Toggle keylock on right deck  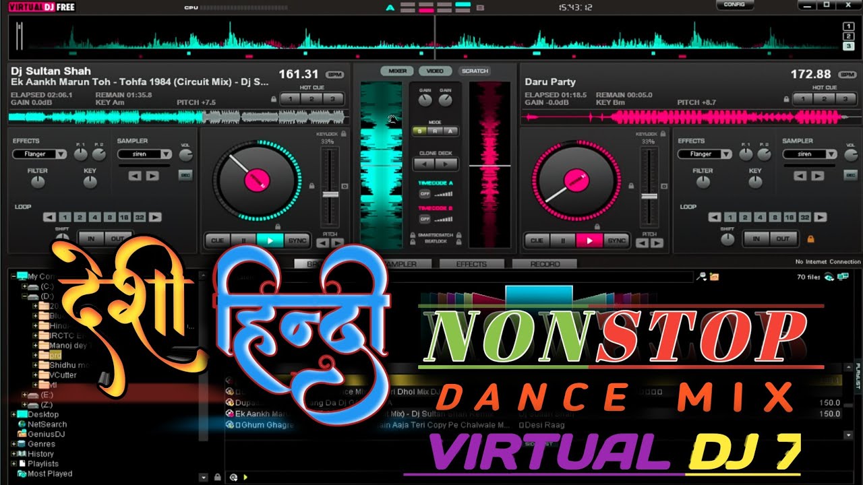[x=663, y=133]
